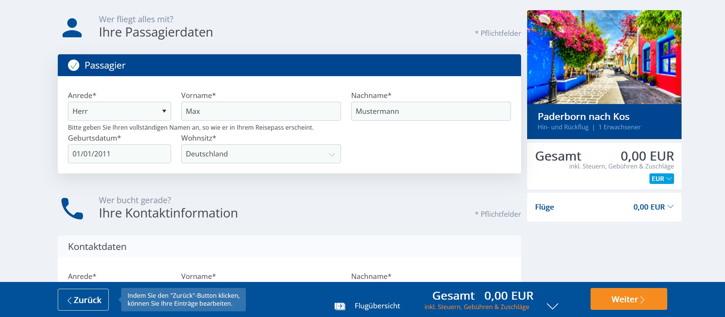725x317 pixels.
Task: Click the Geburtsdatum date field
Action: tap(119, 154)
